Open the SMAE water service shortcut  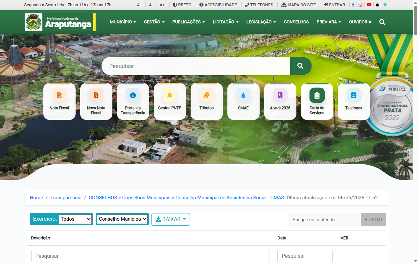[x=243, y=101]
